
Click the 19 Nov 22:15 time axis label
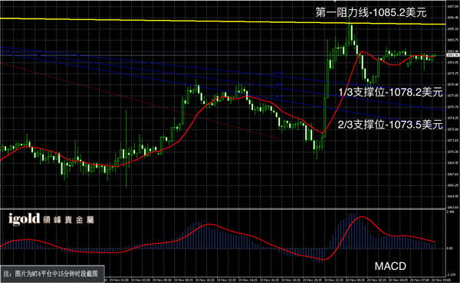(332, 280)
